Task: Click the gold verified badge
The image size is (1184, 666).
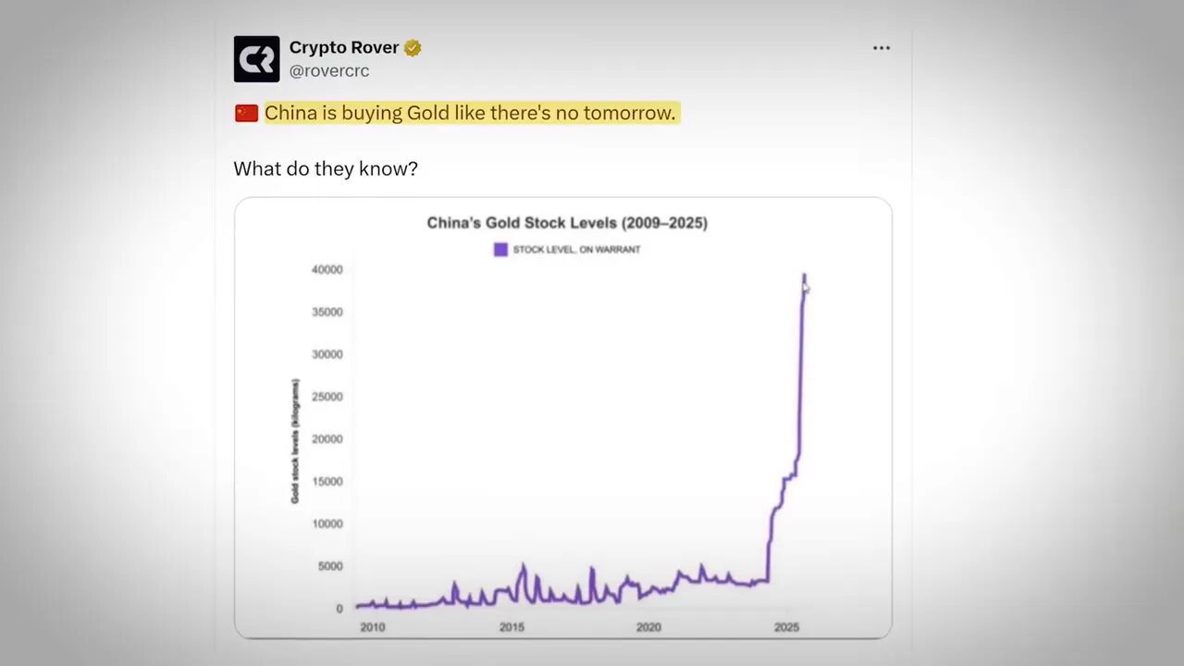Action: tap(413, 48)
